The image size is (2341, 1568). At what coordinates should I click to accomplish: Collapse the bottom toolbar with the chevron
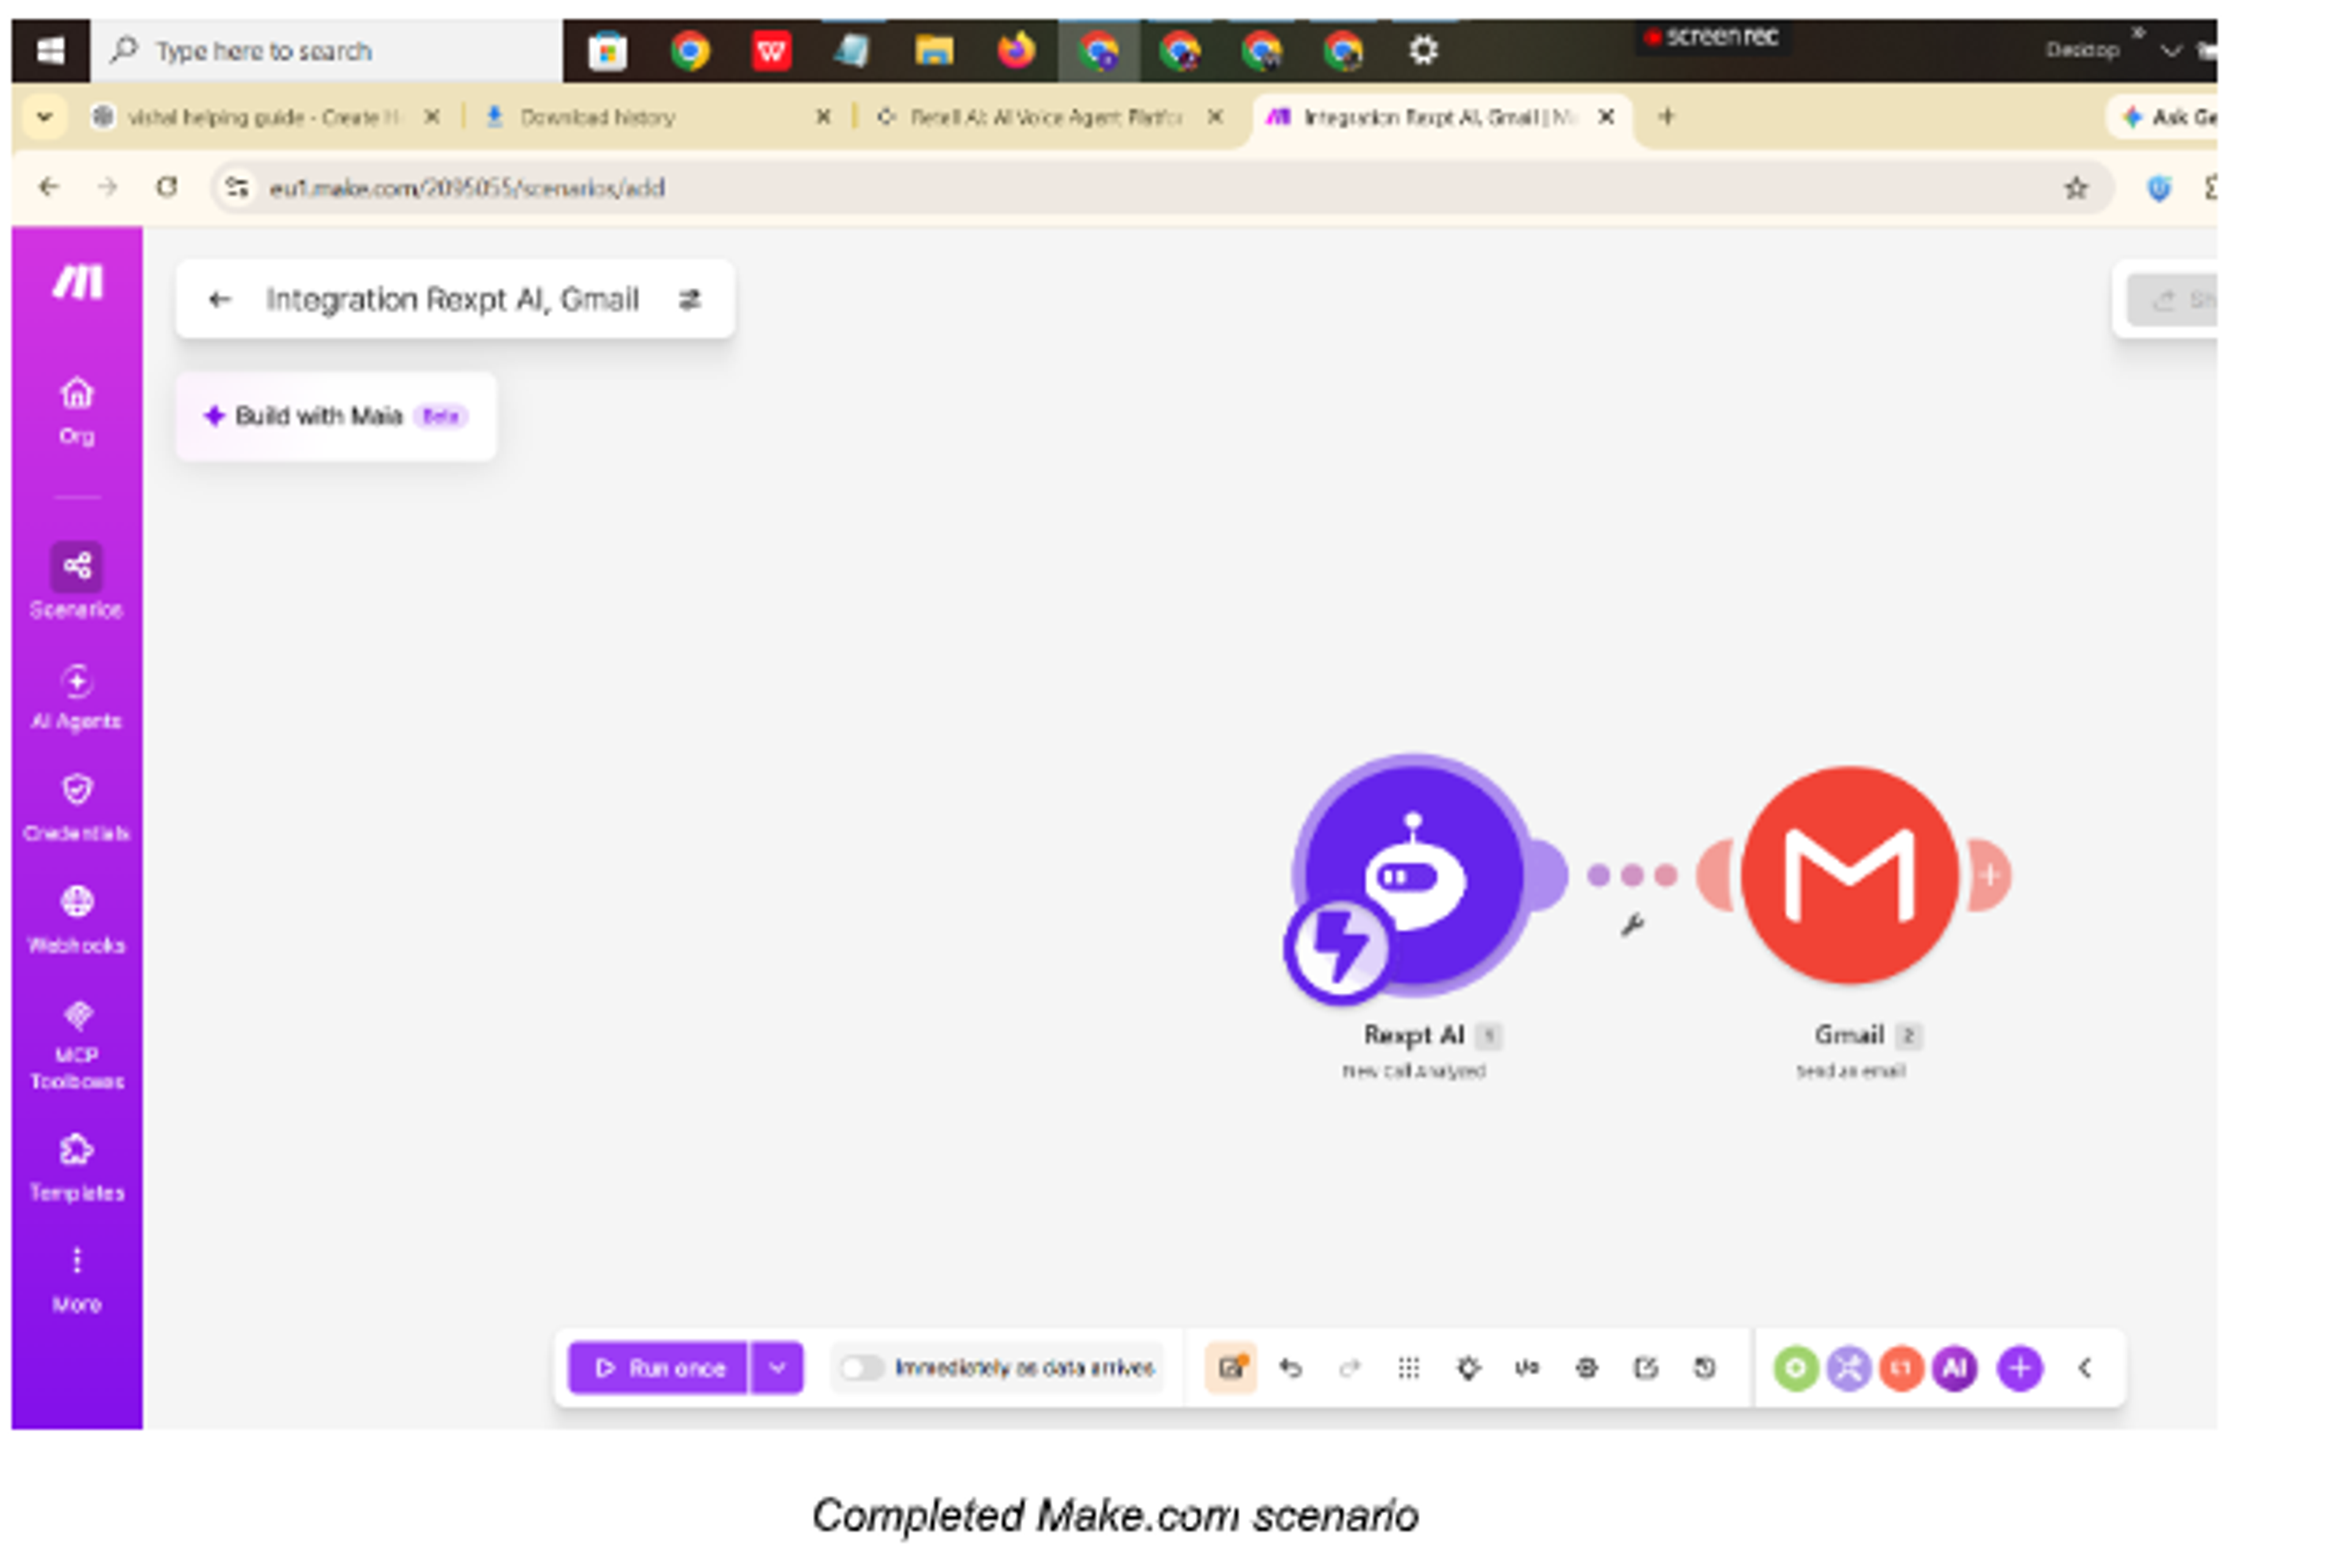tap(2085, 1368)
